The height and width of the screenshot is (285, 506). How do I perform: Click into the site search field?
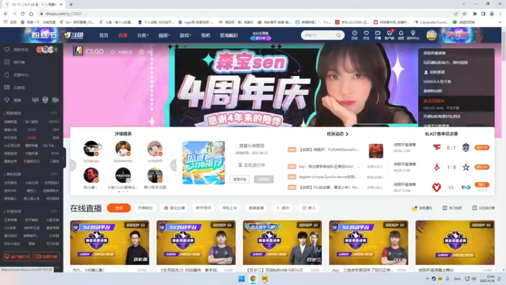click(318, 35)
